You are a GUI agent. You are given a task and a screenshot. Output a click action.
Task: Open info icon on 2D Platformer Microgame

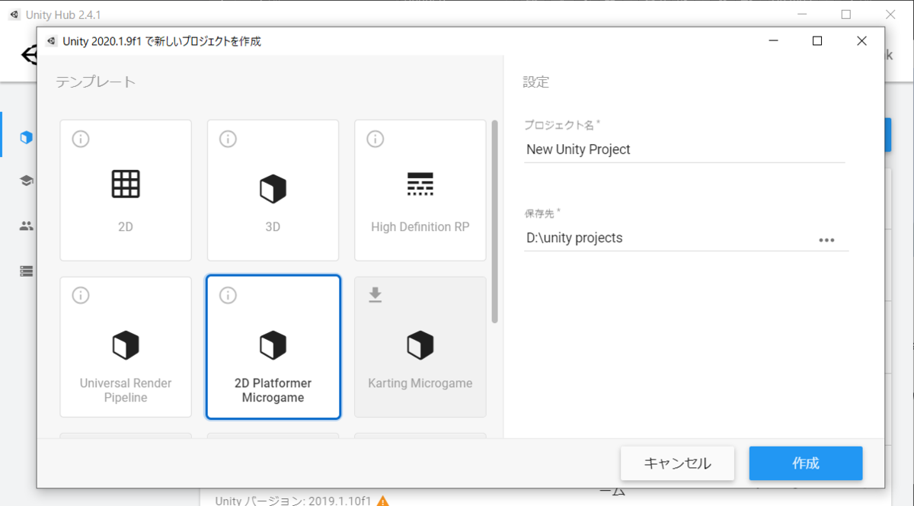pyautogui.click(x=228, y=295)
